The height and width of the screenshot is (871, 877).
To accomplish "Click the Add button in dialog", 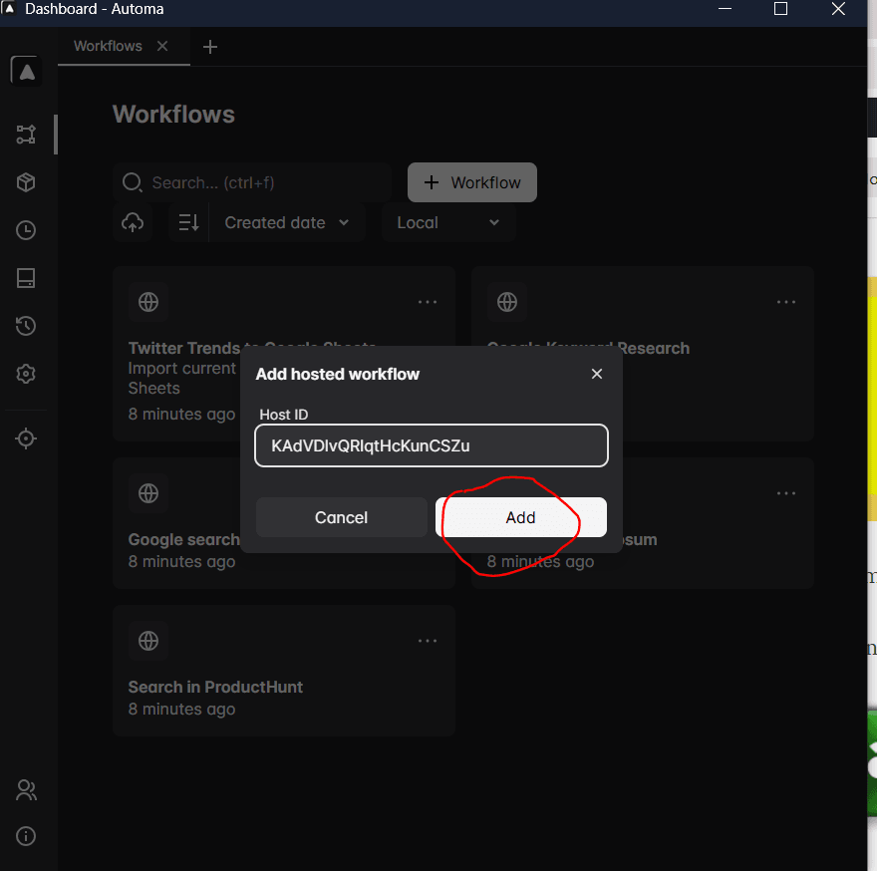I will (520, 517).
